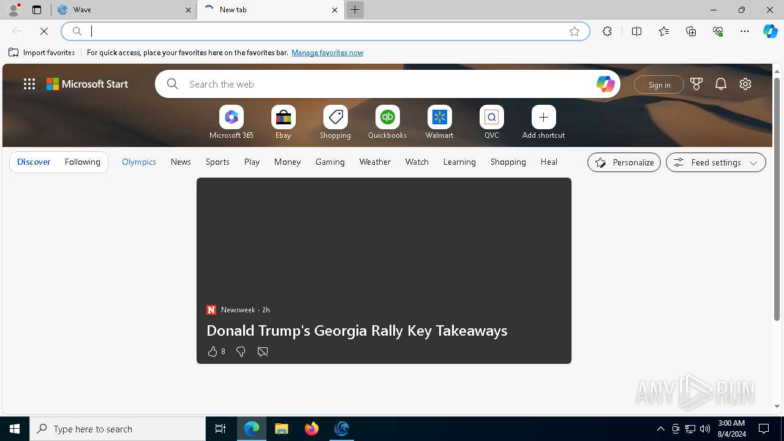Open the volume control in tray
784x441 pixels.
pos(705,429)
